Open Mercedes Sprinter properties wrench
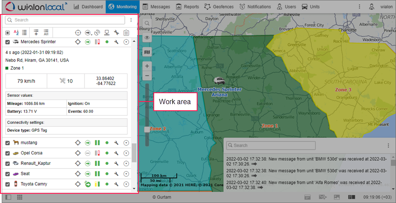The height and width of the screenshot is (203, 396). 117,42
